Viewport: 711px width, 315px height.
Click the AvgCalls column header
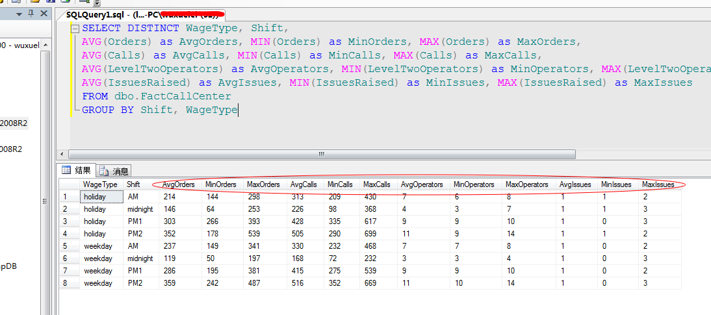(305, 184)
